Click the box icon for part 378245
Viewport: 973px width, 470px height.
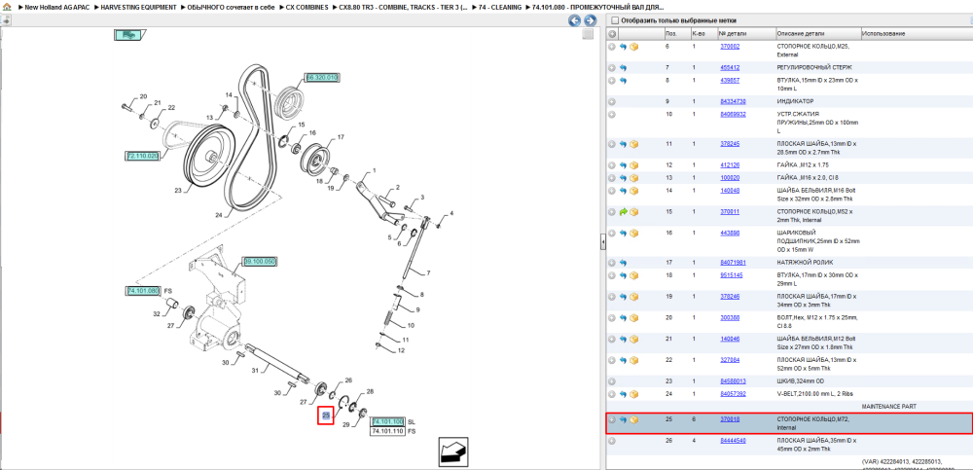point(634,144)
